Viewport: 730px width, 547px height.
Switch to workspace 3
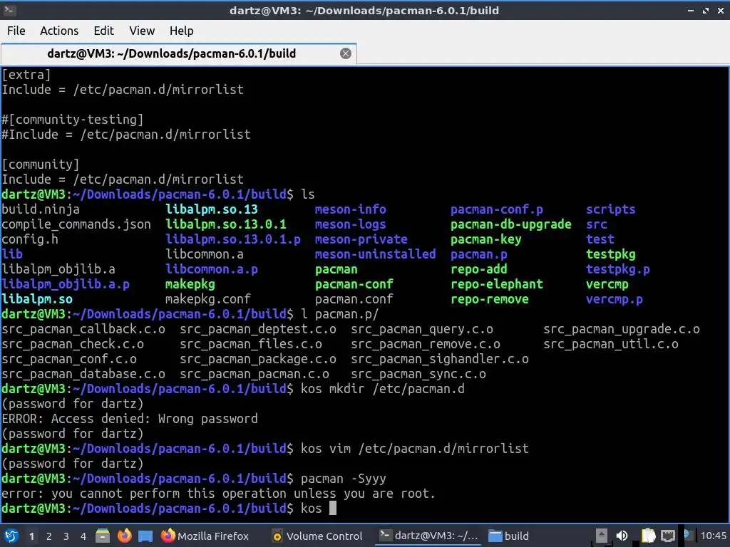pos(66,536)
